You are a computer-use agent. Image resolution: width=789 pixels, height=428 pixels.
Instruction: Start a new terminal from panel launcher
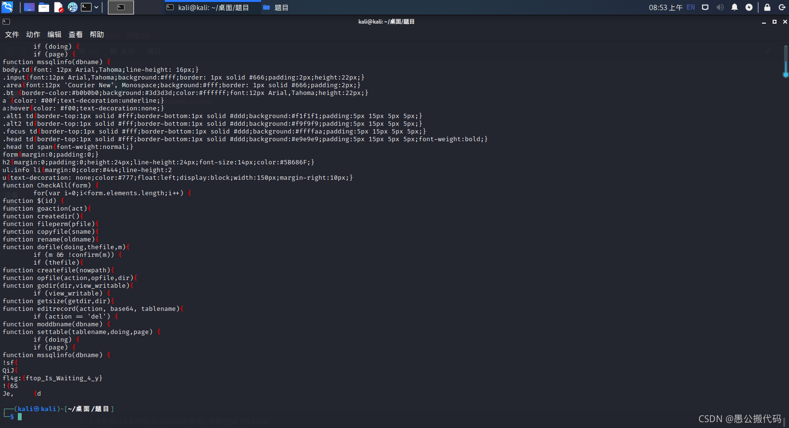coord(86,7)
